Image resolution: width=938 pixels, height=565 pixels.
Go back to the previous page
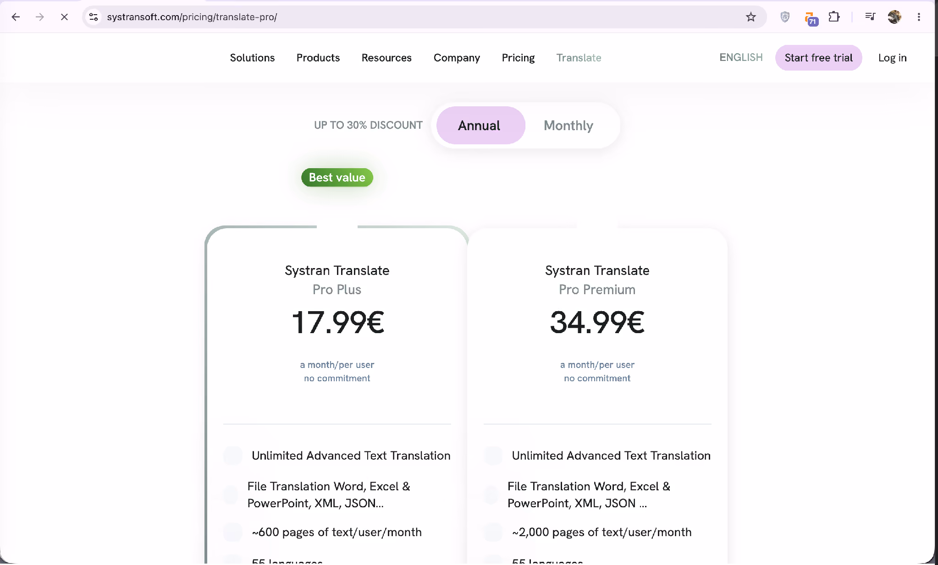(16, 17)
